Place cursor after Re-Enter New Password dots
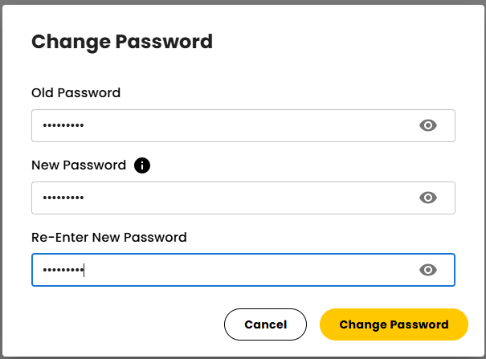Screen dimensions: 486x359 [x=85, y=271]
